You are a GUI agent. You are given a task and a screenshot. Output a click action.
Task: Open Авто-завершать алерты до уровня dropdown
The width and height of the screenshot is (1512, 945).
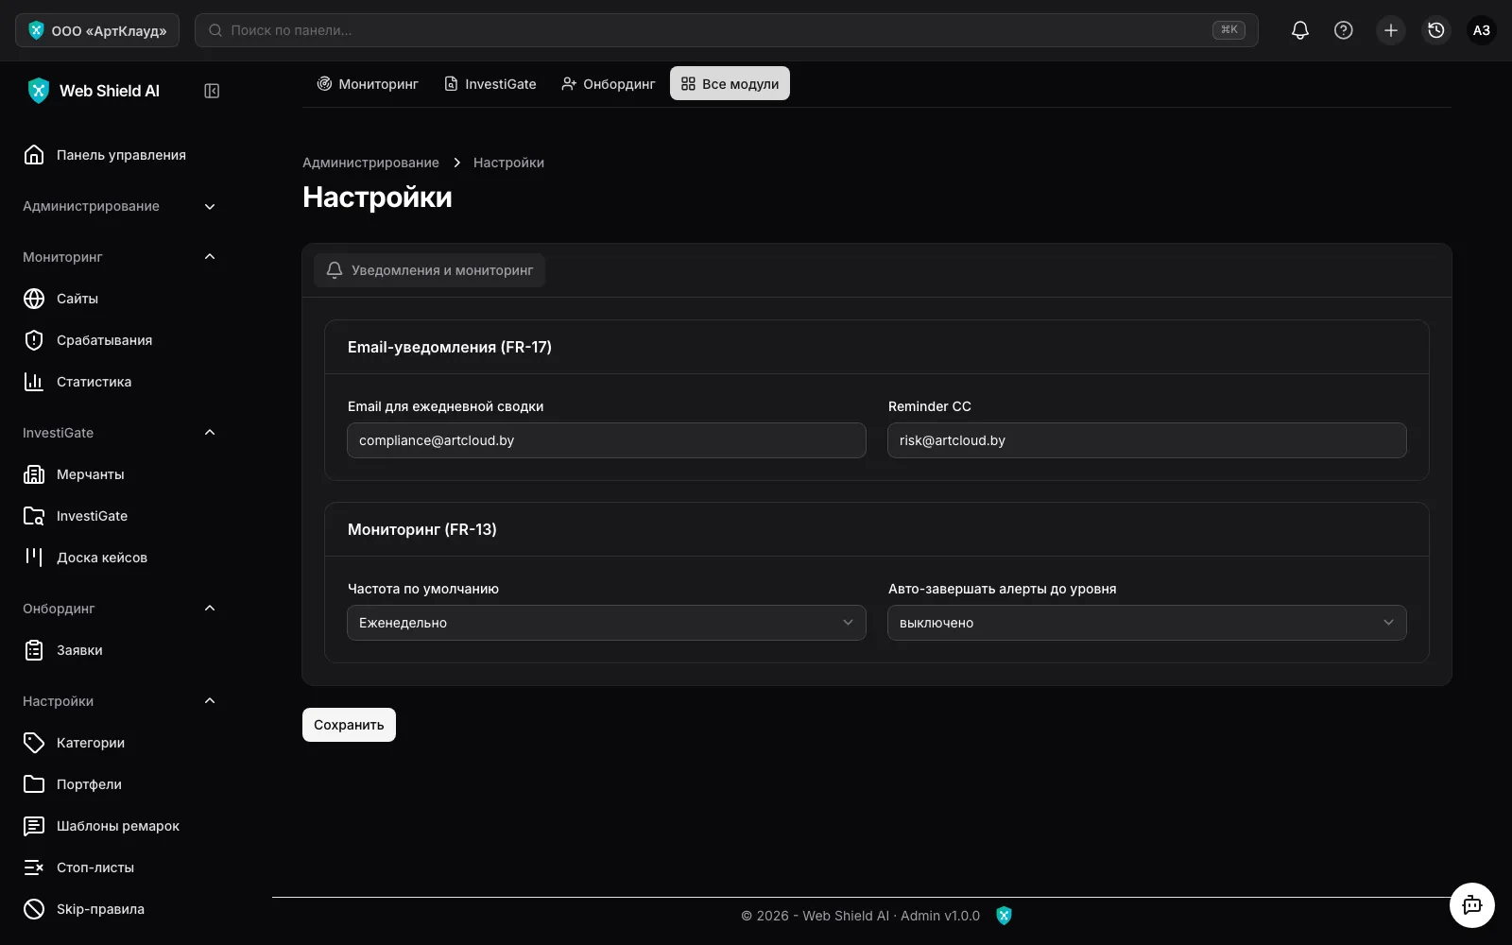coord(1147,623)
